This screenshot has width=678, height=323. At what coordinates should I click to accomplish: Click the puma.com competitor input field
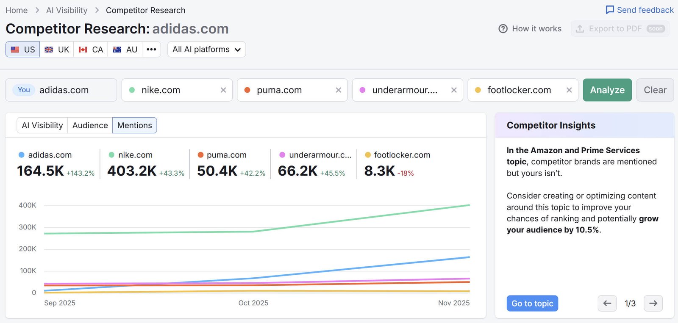(x=292, y=90)
